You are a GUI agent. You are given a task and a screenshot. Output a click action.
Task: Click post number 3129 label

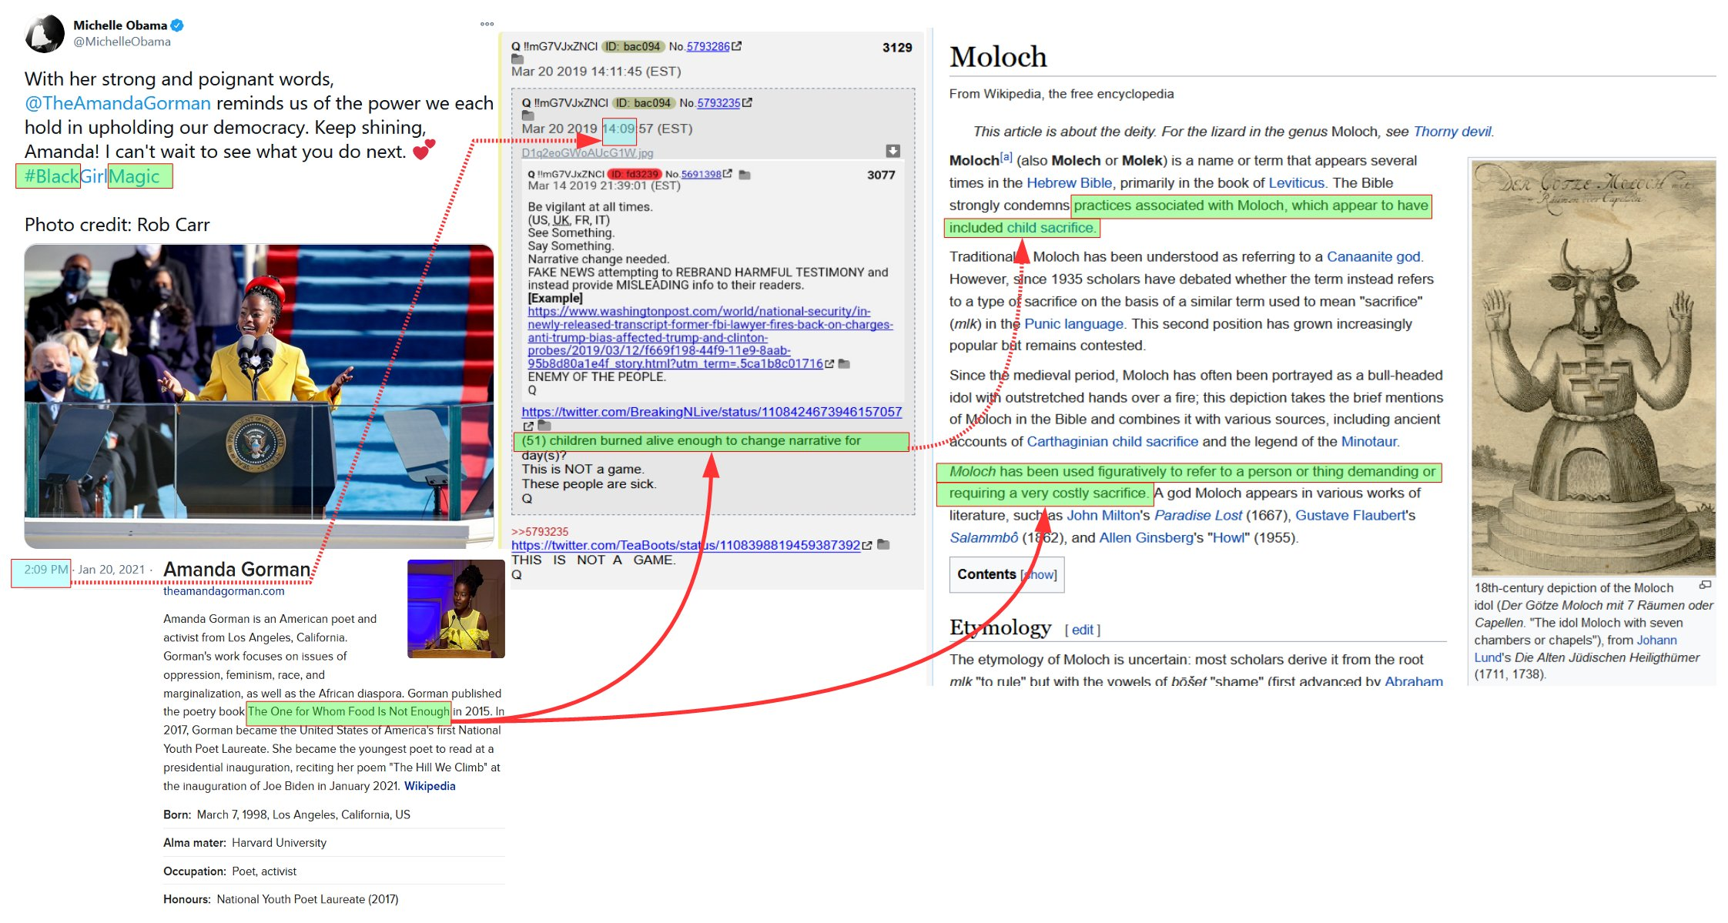[897, 48]
